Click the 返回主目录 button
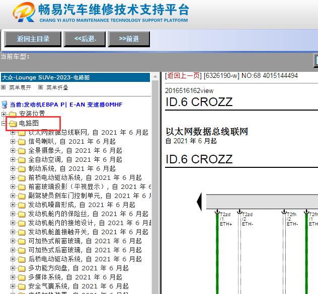This screenshot has height=294, width=318. [33, 39]
